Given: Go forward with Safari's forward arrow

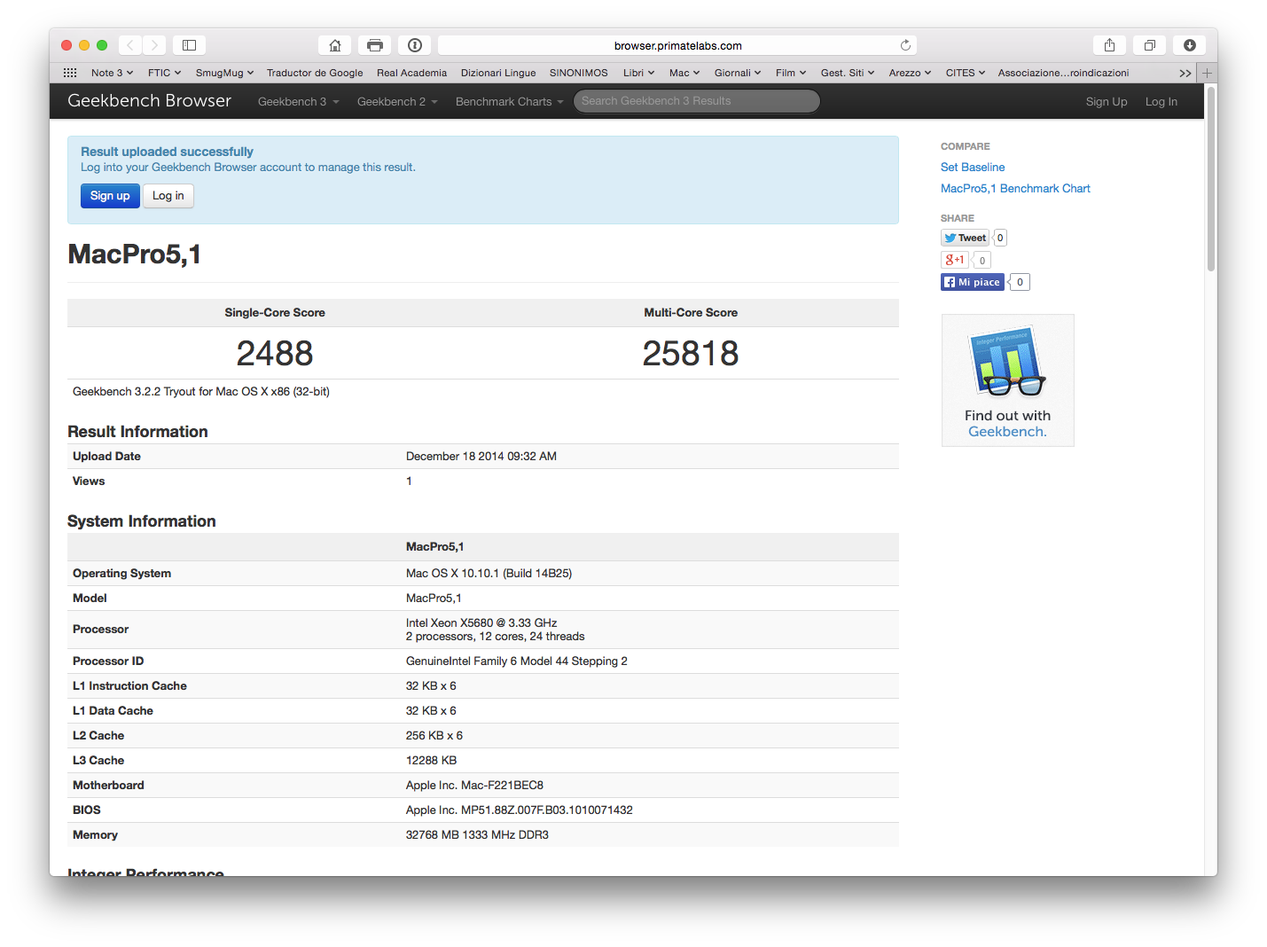Looking at the screenshot, I should (154, 45).
